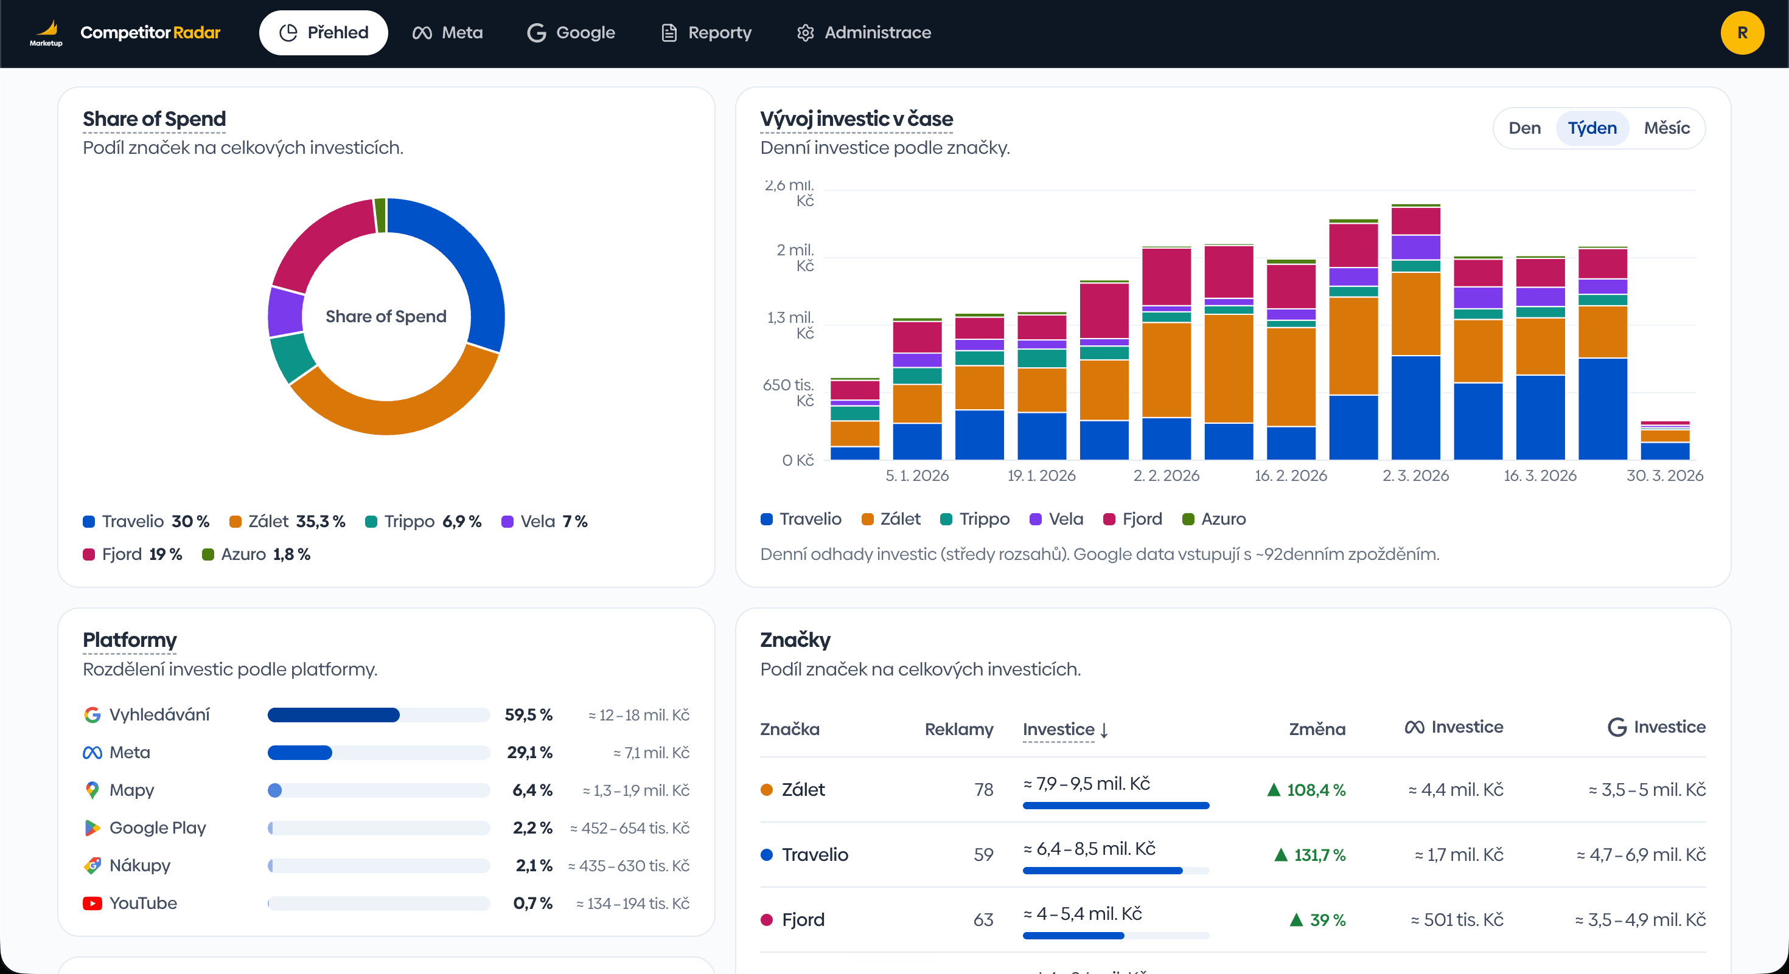Click the Travelio 30 % donut legend swatch
This screenshot has width=1789, height=974.
pos(89,522)
